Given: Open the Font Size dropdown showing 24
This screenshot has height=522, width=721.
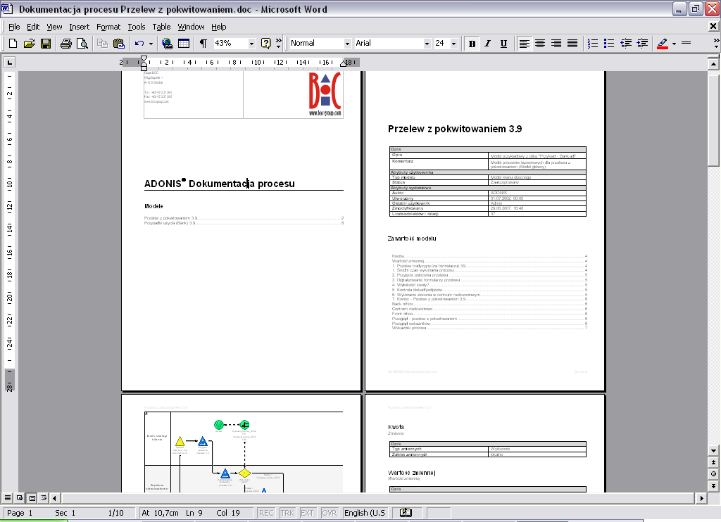Looking at the screenshot, I should pyautogui.click(x=454, y=43).
